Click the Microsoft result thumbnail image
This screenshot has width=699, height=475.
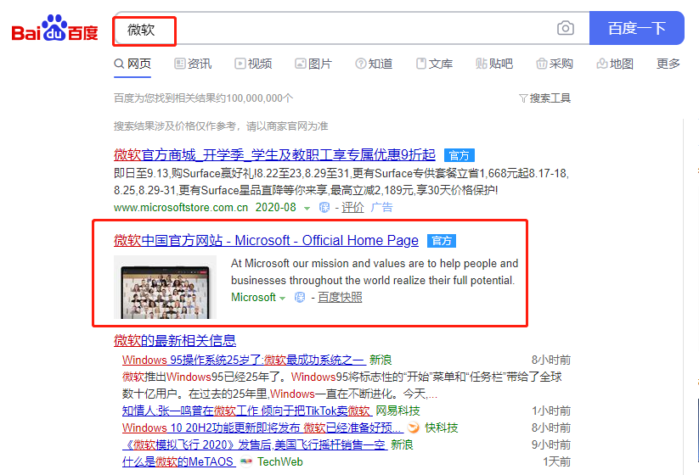tap(165, 288)
